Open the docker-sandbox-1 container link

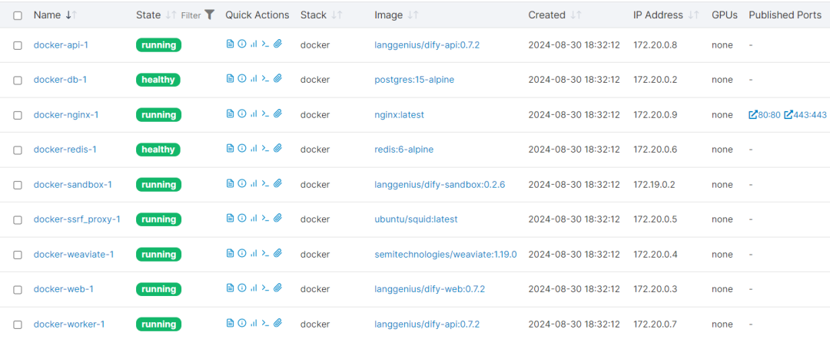point(72,185)
